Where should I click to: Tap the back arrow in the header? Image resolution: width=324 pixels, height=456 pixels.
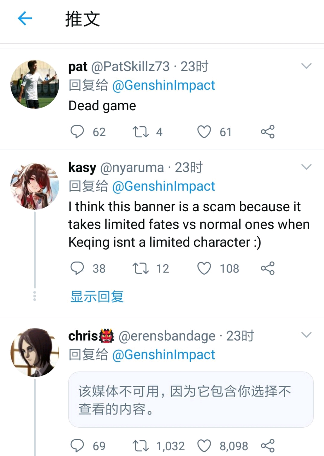click(25, 19)
